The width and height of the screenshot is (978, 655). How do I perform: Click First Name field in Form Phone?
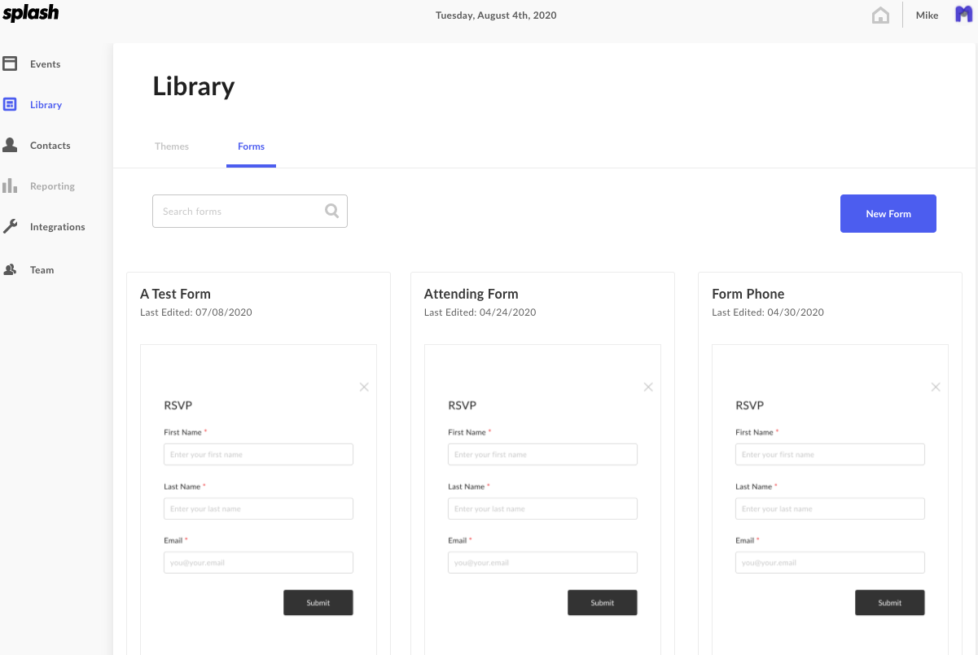click(x=830, y=454)
